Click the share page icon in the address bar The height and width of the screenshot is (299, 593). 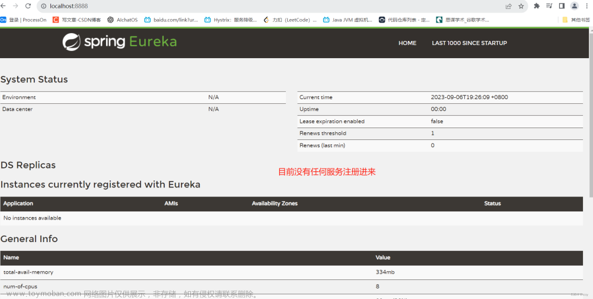(x=509, y=6)
